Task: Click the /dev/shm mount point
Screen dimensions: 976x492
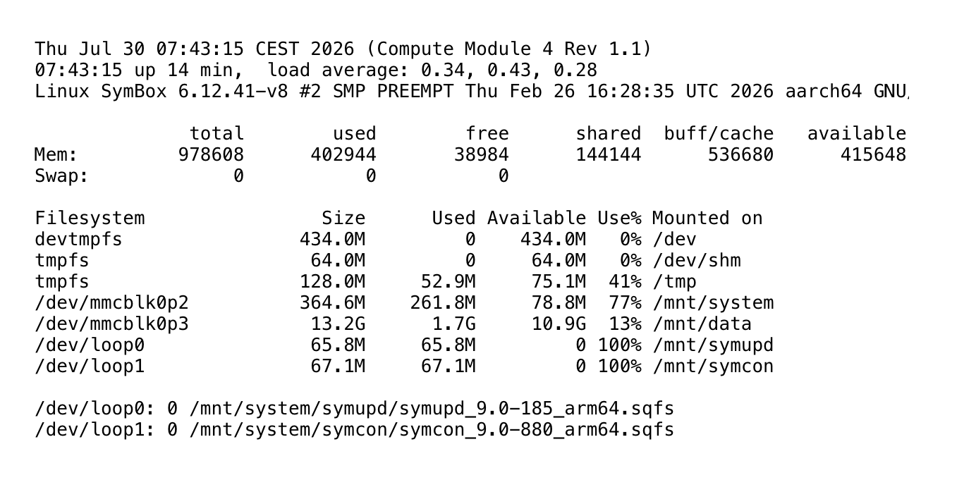Action: (697, 261)
